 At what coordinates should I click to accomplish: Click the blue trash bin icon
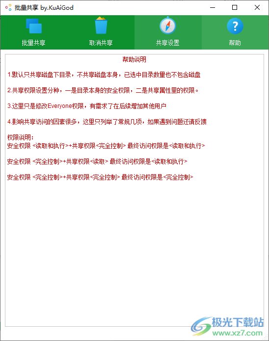click(101, 26)
